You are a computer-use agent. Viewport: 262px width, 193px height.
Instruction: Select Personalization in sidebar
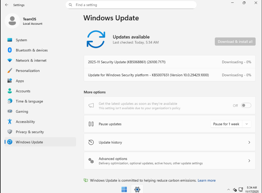click(x=40, y=71)
